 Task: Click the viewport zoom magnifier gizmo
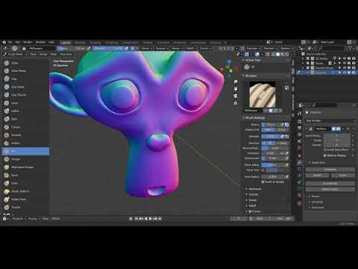click(236, 81)
